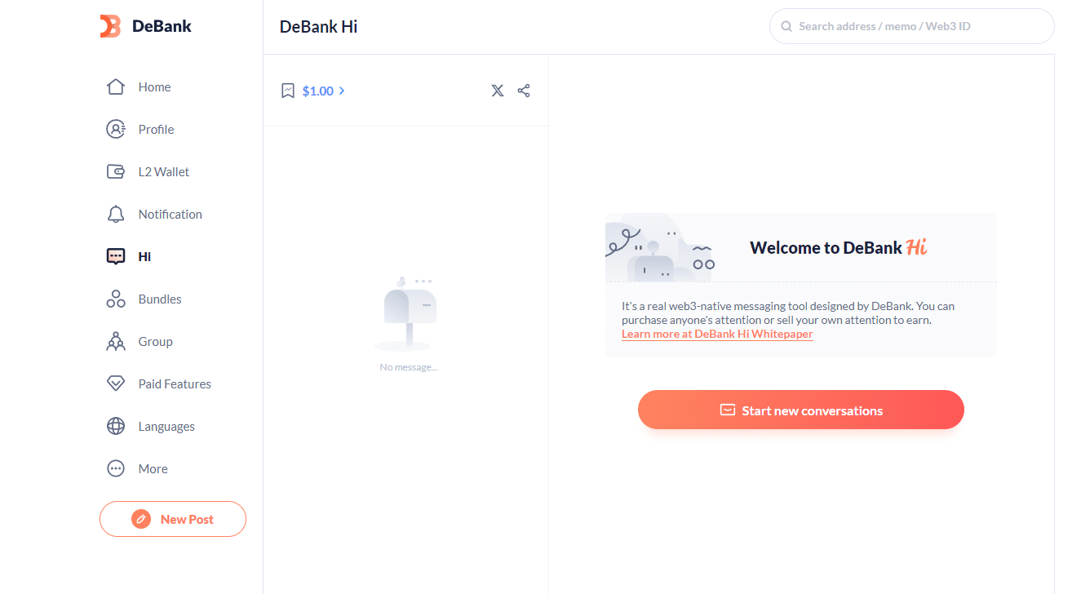
Task: Share to X (Twitter) icon
Action: coord(498,91)
